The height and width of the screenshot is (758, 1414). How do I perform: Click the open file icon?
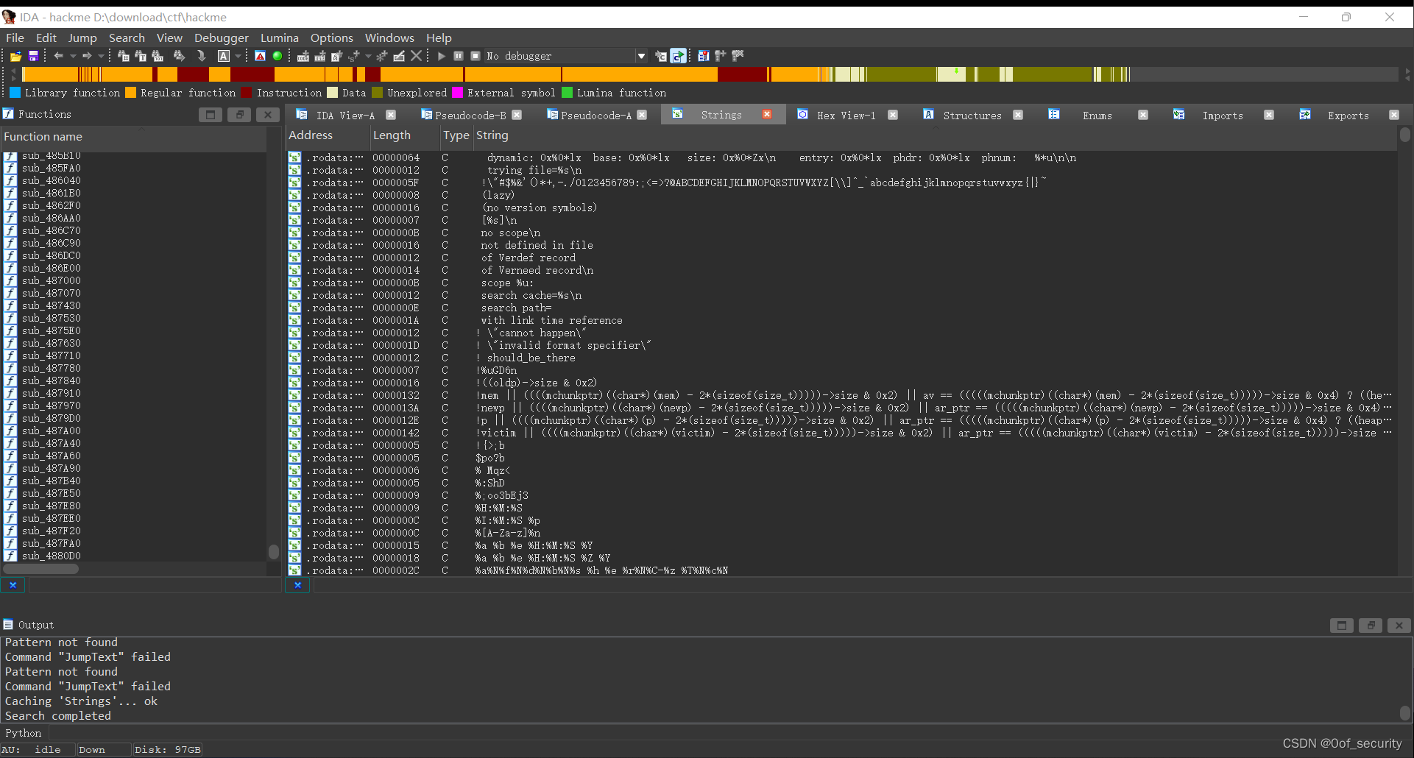click(15, 55)
